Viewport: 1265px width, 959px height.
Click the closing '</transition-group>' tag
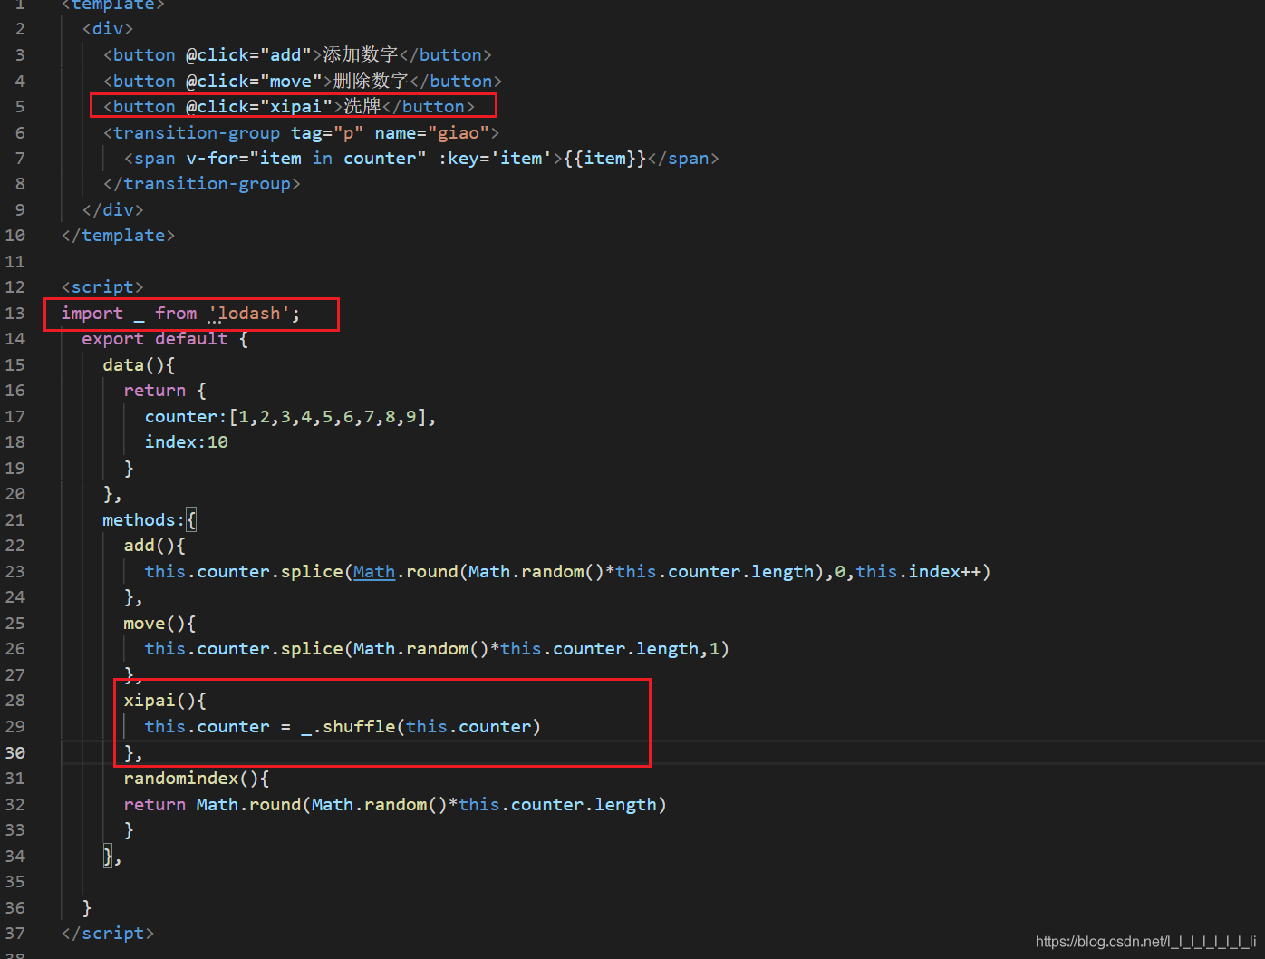pos(201,183)
